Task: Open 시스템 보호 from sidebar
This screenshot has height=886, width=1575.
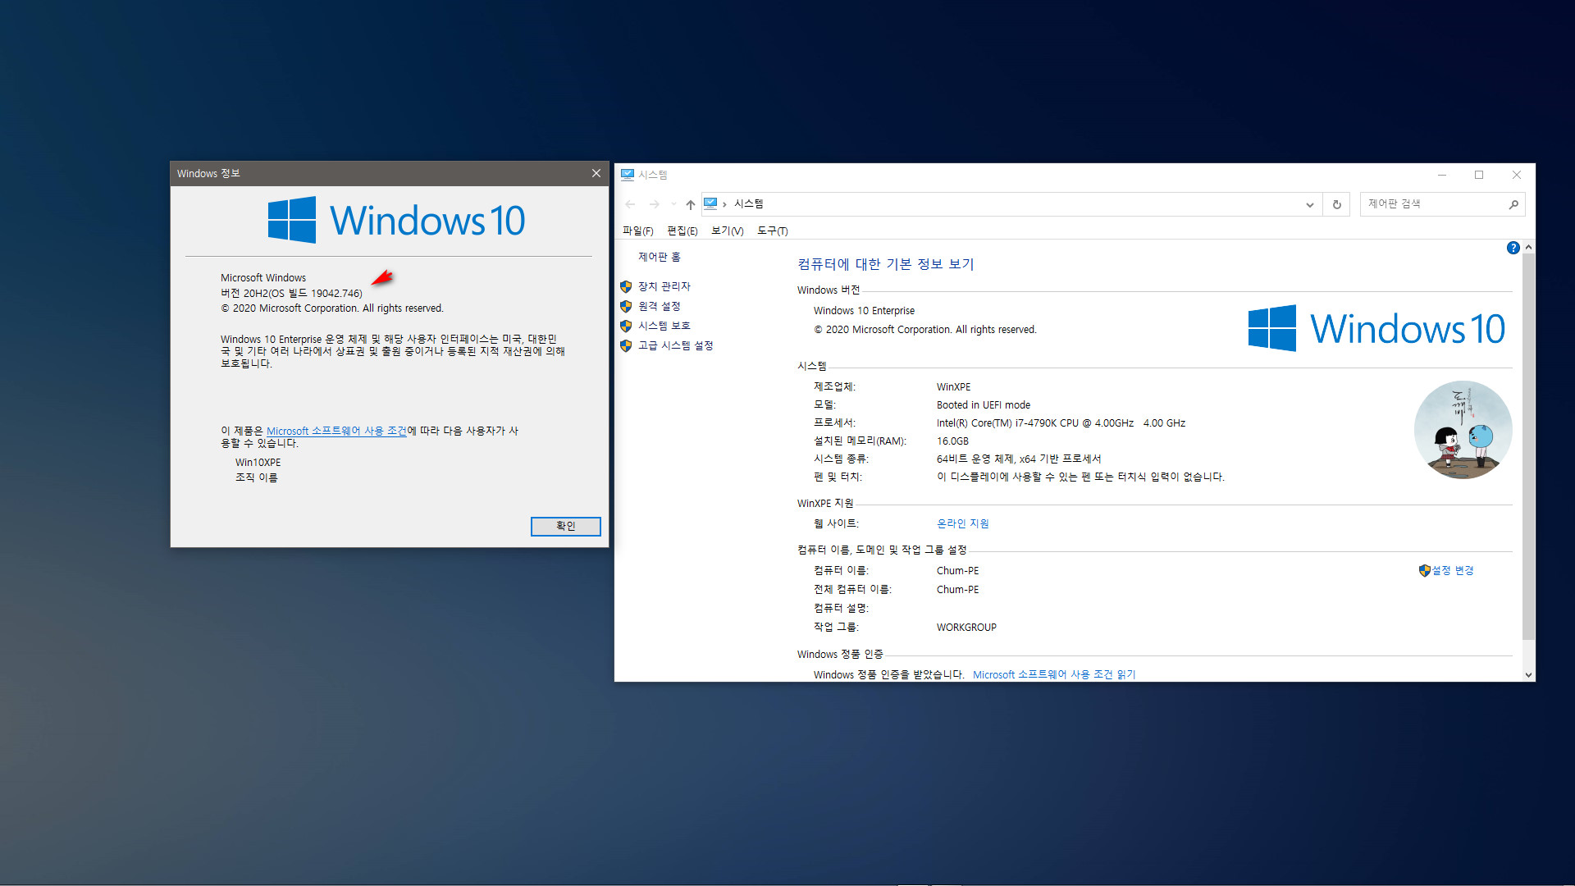Action: 664,326
